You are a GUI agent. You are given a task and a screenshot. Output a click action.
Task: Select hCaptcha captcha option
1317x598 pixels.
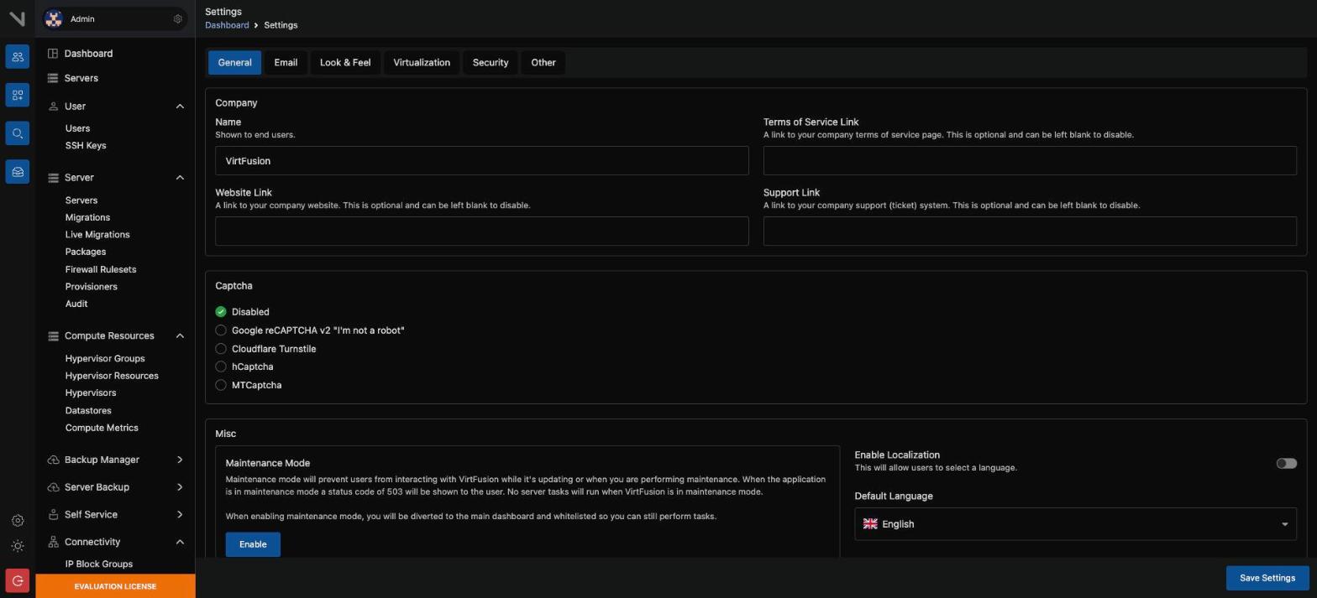pos(221,367)
